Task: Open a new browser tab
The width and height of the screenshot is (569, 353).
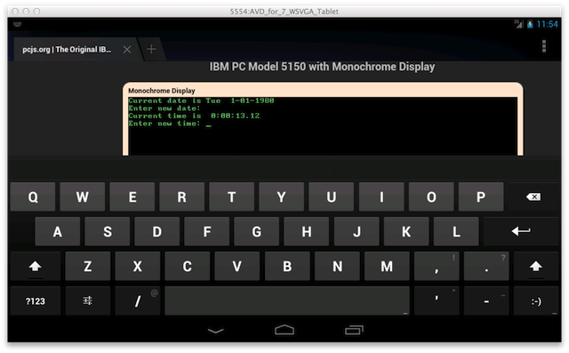Action: (x=152, y=49)
